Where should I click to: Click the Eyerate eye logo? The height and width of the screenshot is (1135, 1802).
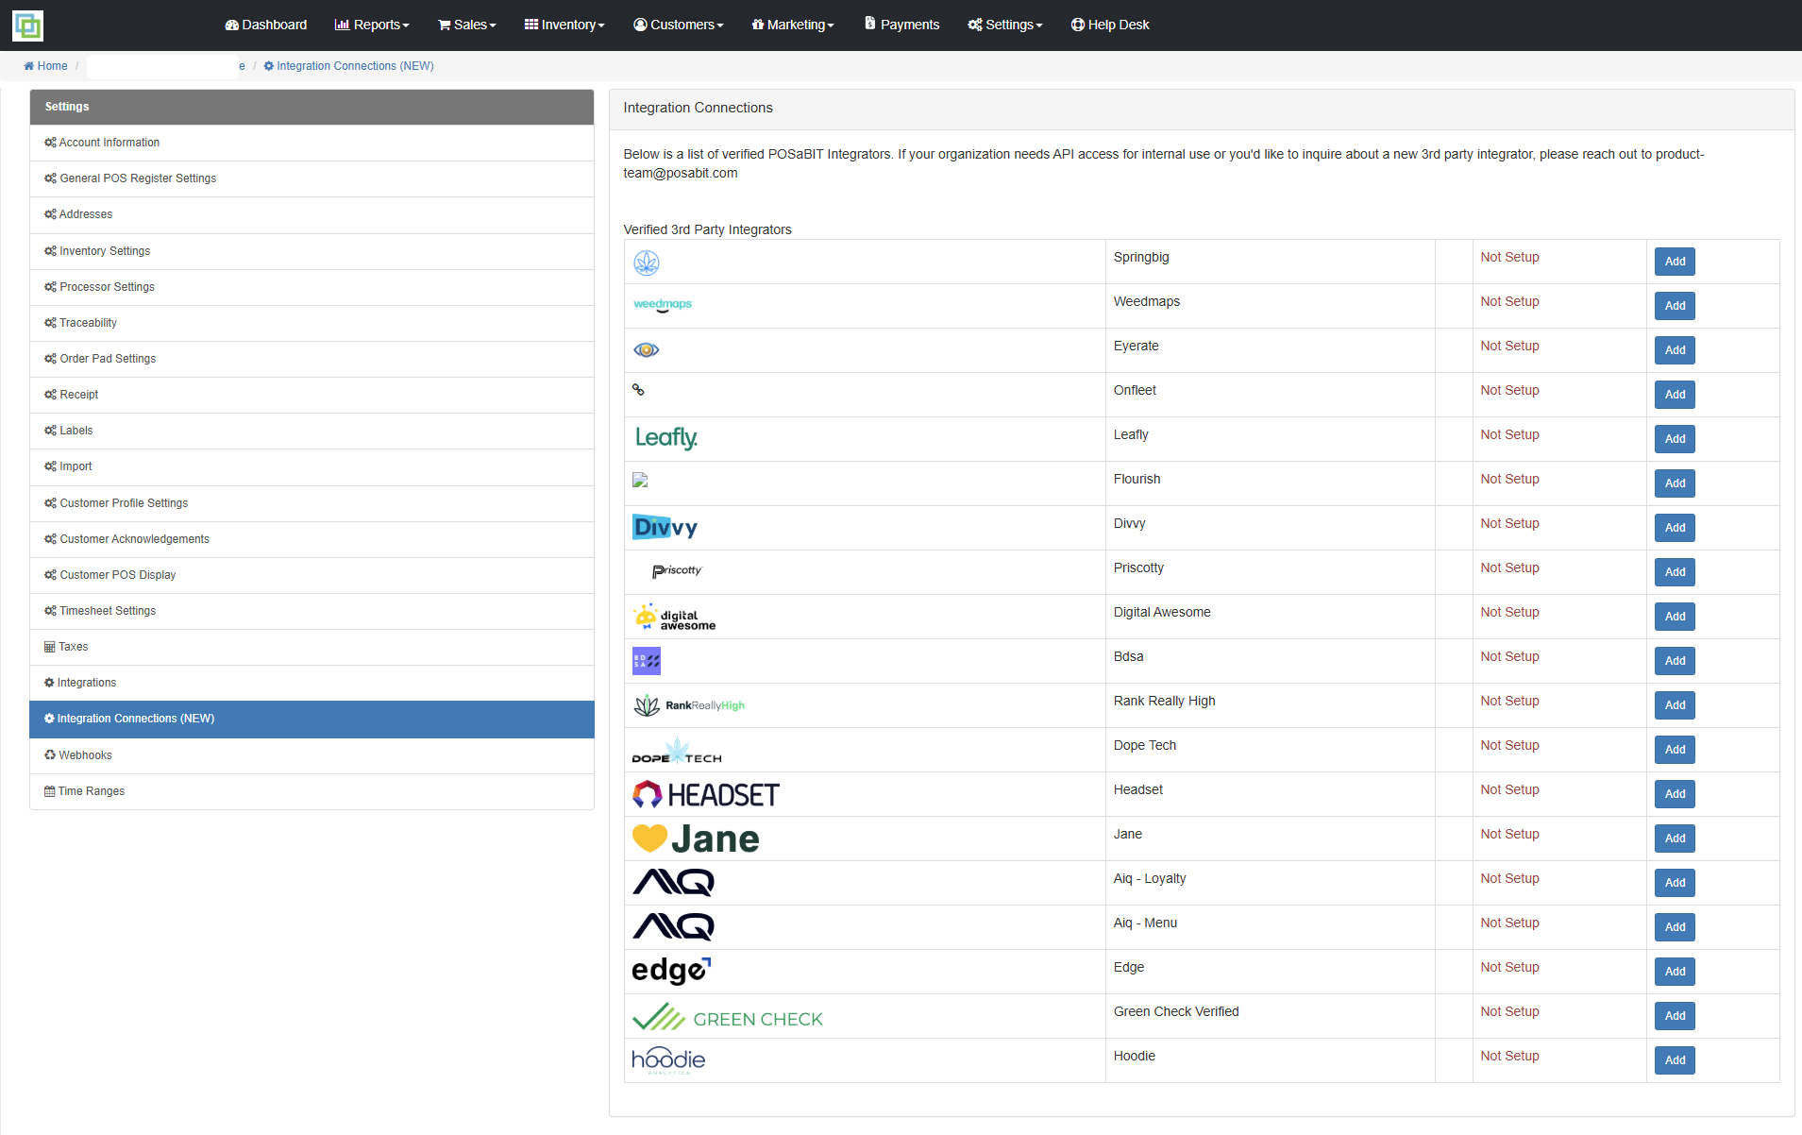[x=647, y=350]
